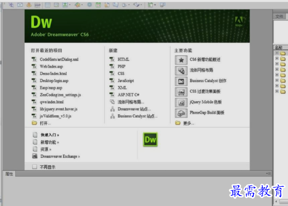This screenshot has height=206, width=288.
Task: Open the Media icon dropdown arrow
Action: coord(82,5)
